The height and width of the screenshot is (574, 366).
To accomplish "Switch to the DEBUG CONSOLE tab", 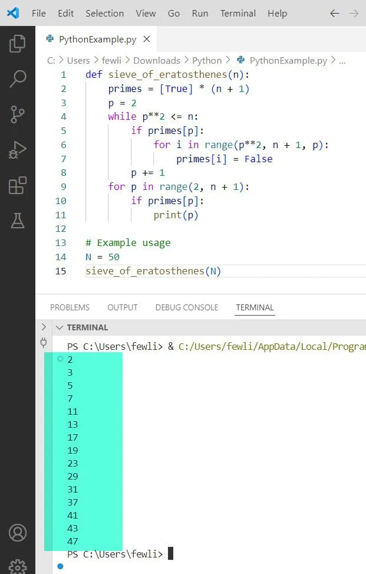I will tap(186, 307).
